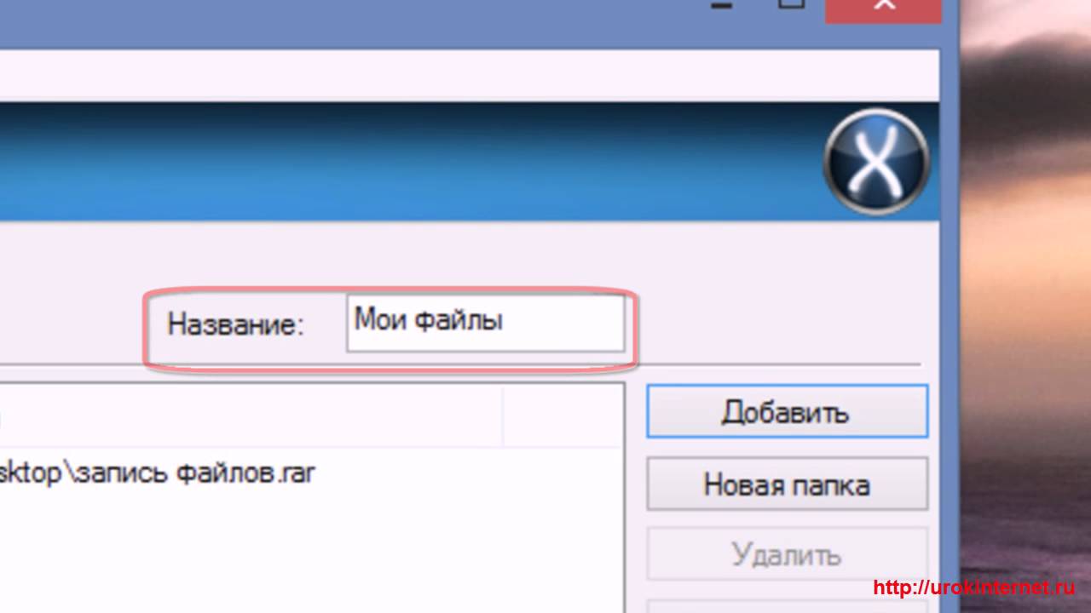Click the disabled Удалить button
Viewport: 1091px width, 613px height.
(787, 555)
